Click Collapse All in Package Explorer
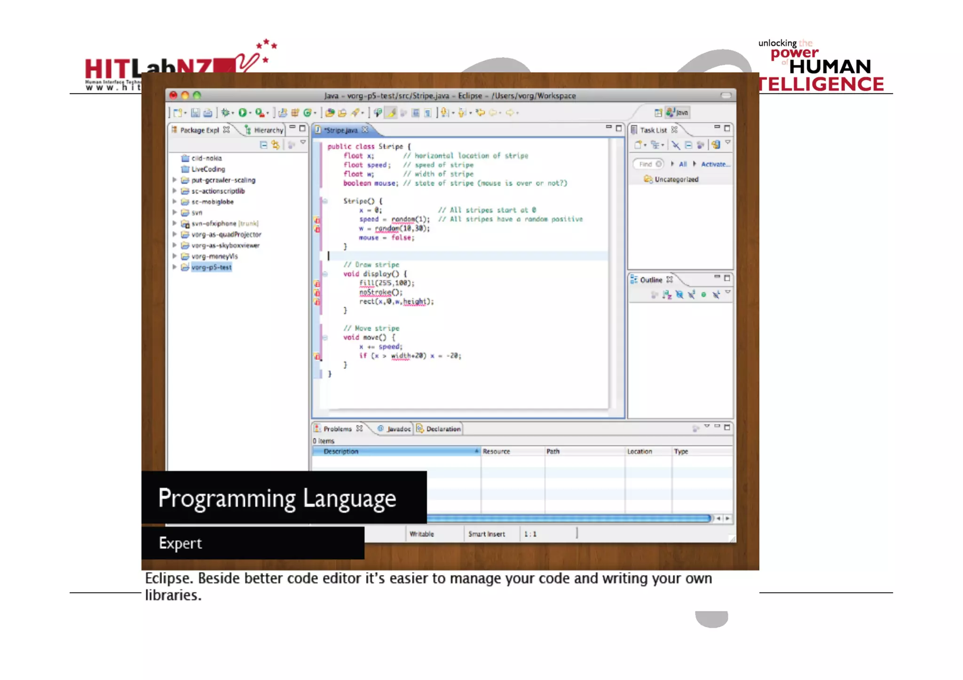 (264, 145)
